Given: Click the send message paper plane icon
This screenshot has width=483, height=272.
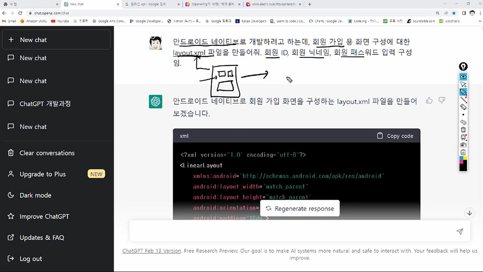Looking at the screenshot, I should [x=459, y=231].
